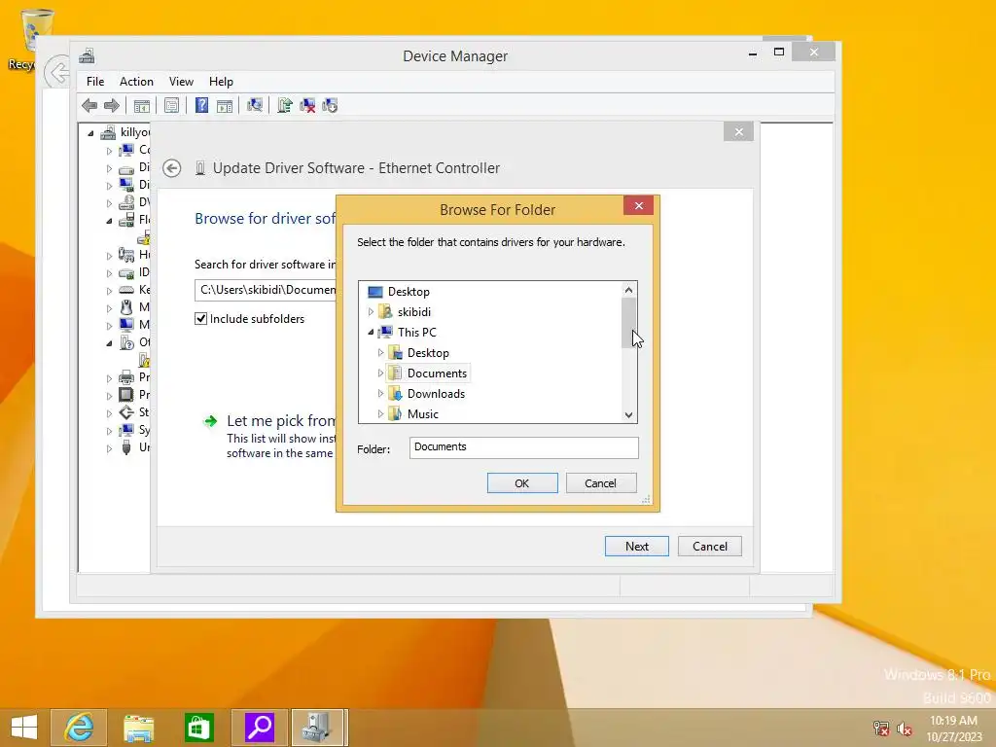The height and width of the screenshot is (747, 996).
Task: Click the folder tree scrollbar up arrow
Action: [629, 290]
